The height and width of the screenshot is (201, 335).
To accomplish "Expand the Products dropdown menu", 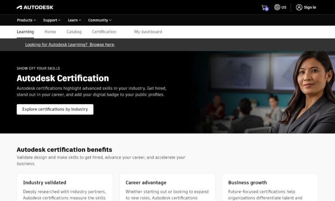I will coord(26,20).
